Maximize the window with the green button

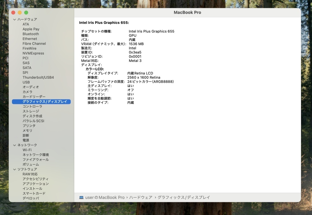pos(26,12)
